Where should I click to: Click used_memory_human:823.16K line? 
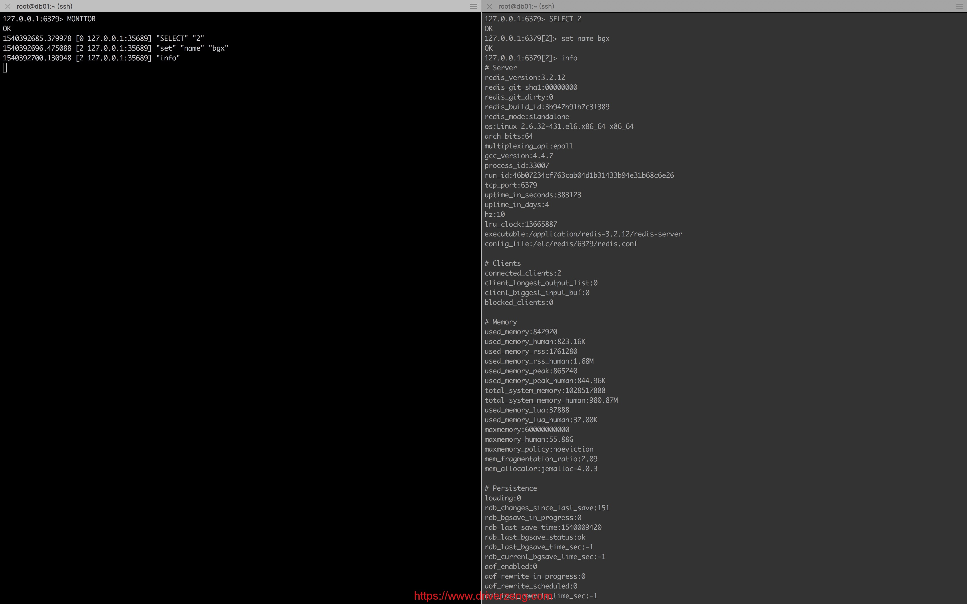[x=535, y=342]
